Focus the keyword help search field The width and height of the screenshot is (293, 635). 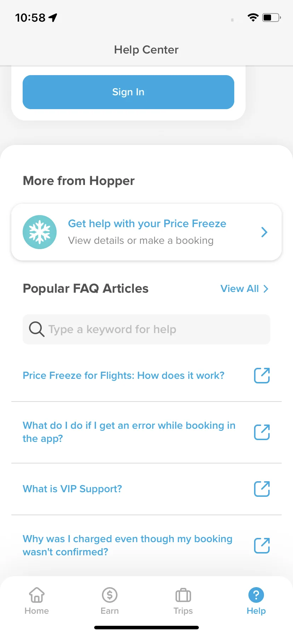click(x=146, y=329)
